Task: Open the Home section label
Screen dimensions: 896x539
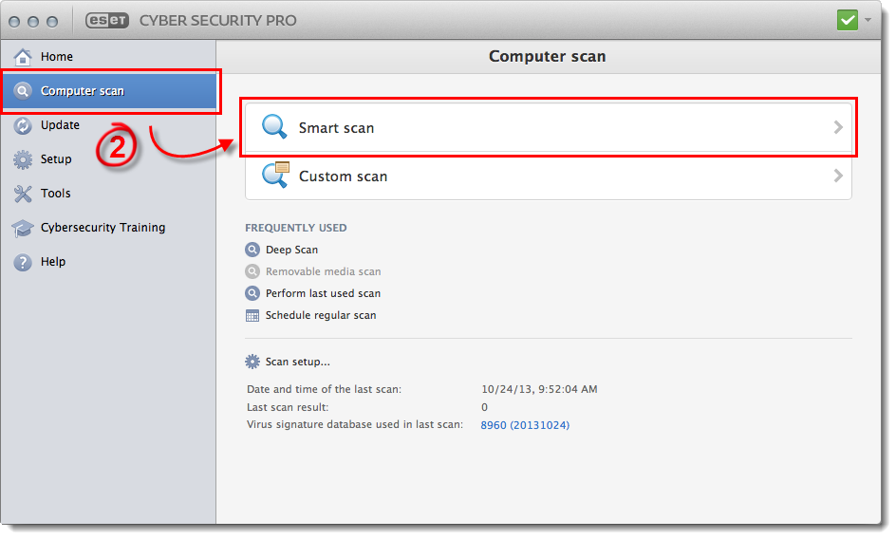Action: [57, 57]
